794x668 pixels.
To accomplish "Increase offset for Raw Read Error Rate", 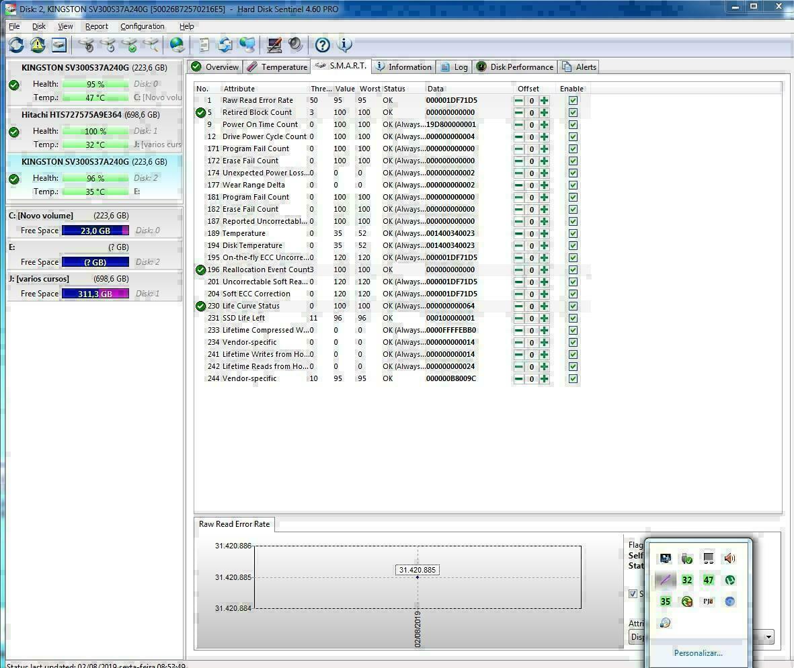I will tap(545, 100).
